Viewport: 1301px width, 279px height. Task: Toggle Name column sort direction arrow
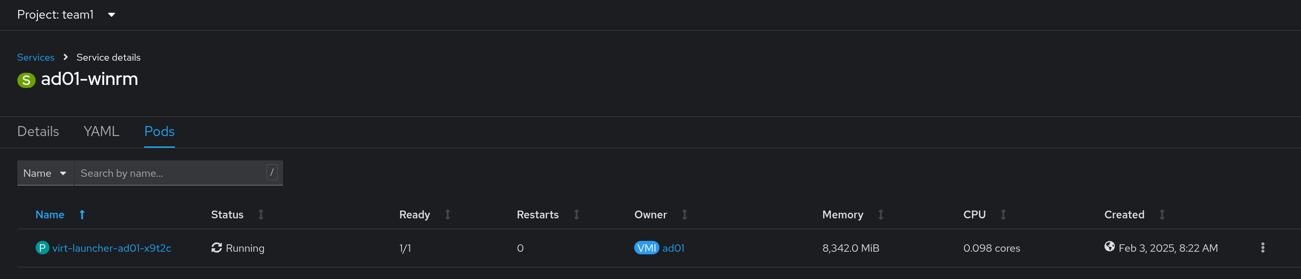82,214
